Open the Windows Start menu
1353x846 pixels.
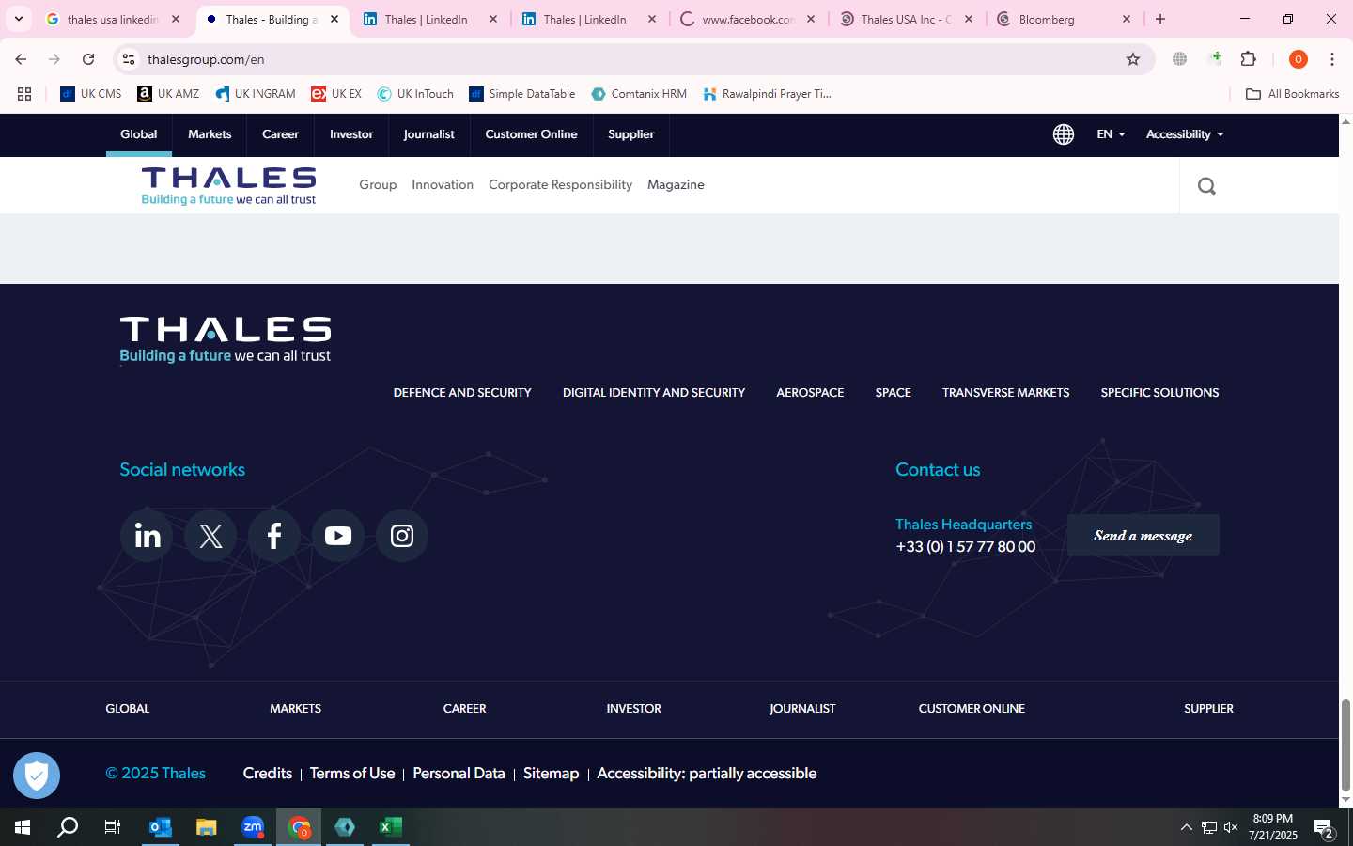[x=23, y=827]
